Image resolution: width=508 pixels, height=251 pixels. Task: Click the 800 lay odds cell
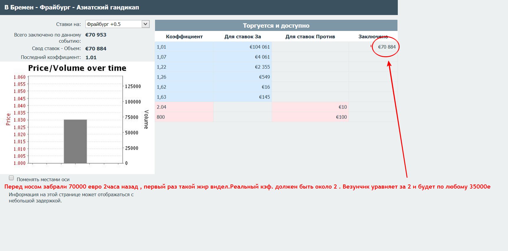point(184,117)
